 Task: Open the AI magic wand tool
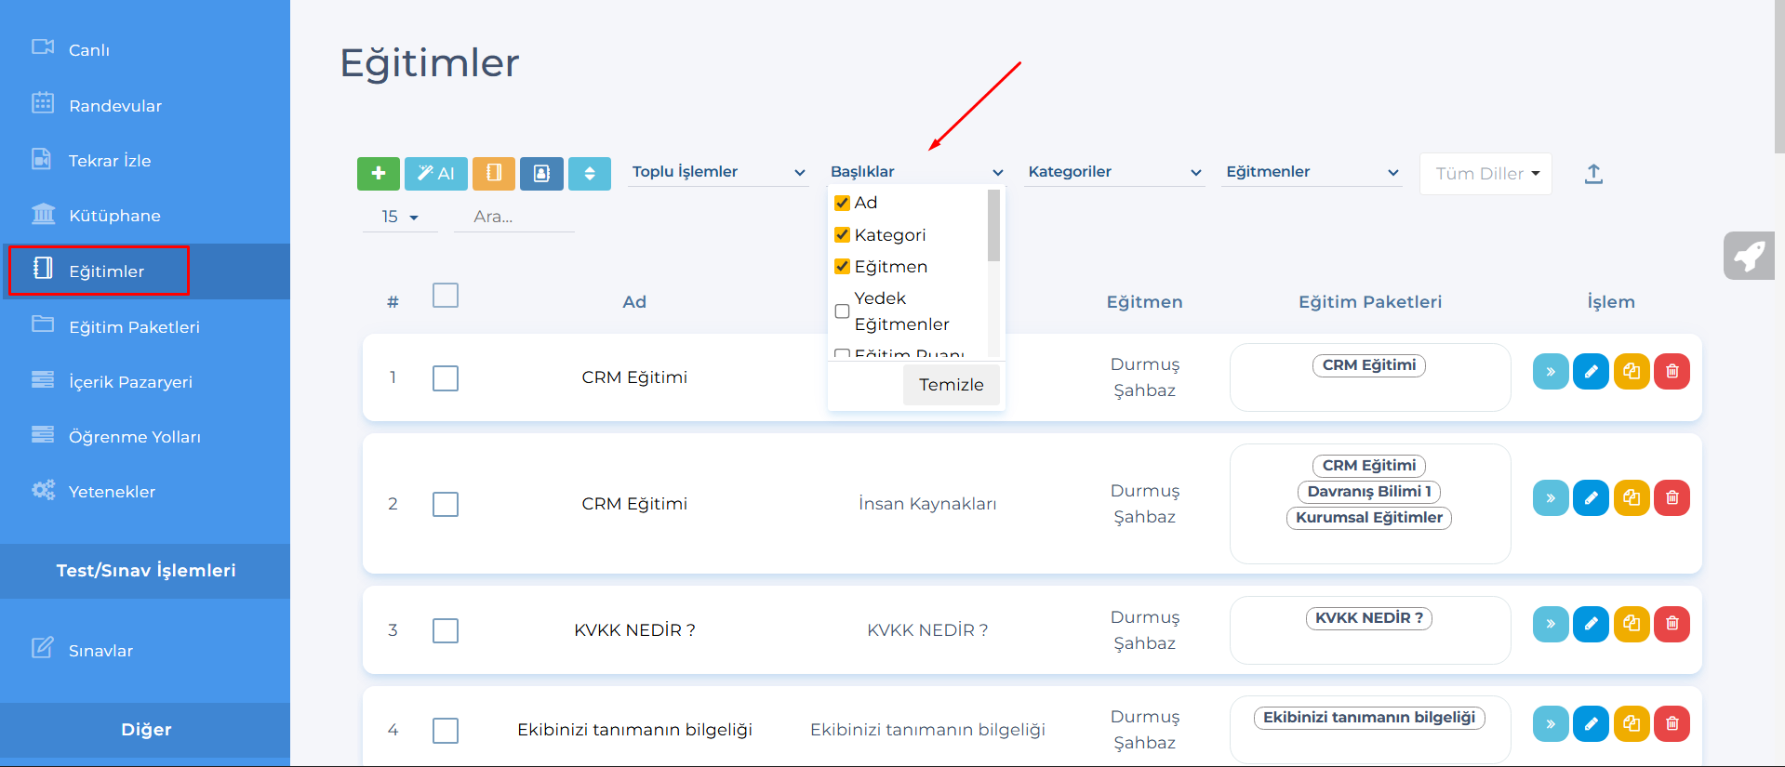pyautogui.click(x=435, y=174)
